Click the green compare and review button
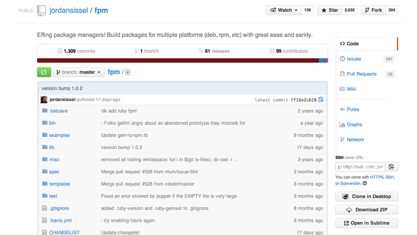 point(44,72)
